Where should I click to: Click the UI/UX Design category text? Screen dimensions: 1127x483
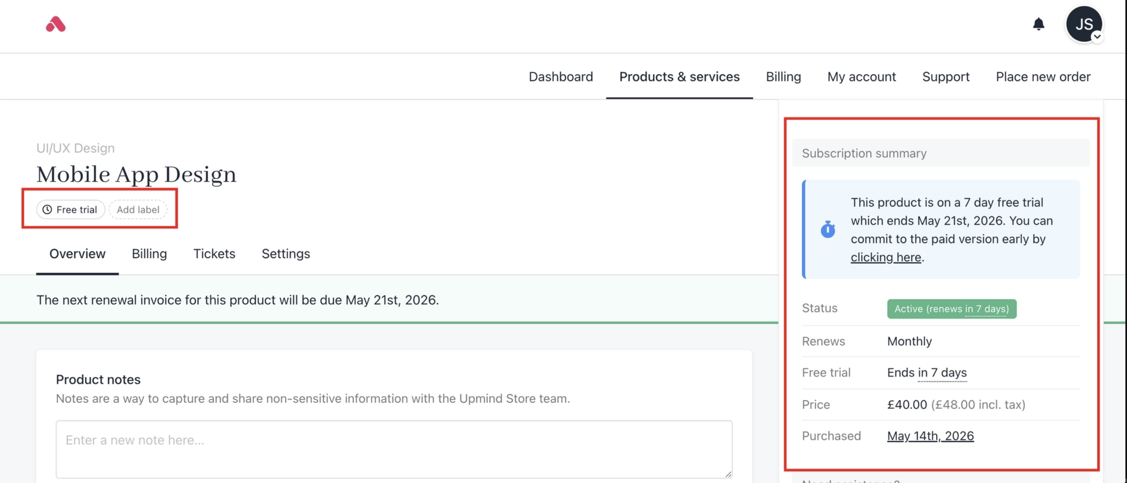click(x=75, y=148)
